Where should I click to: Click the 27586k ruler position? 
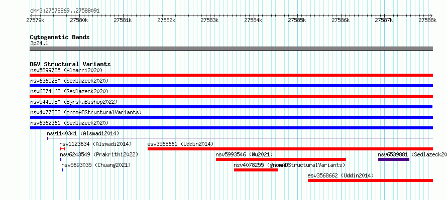(341, 20)
